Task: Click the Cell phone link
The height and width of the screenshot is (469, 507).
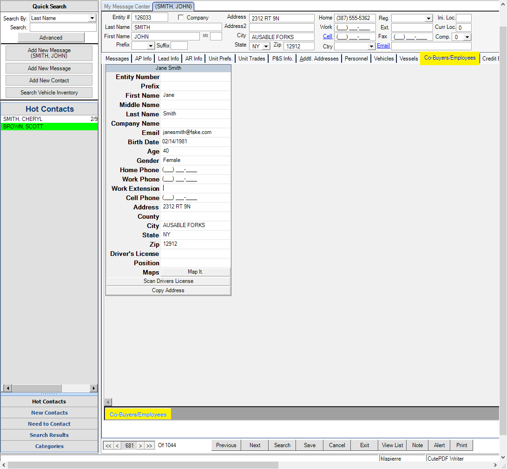Action: click(x=328, y=36)
